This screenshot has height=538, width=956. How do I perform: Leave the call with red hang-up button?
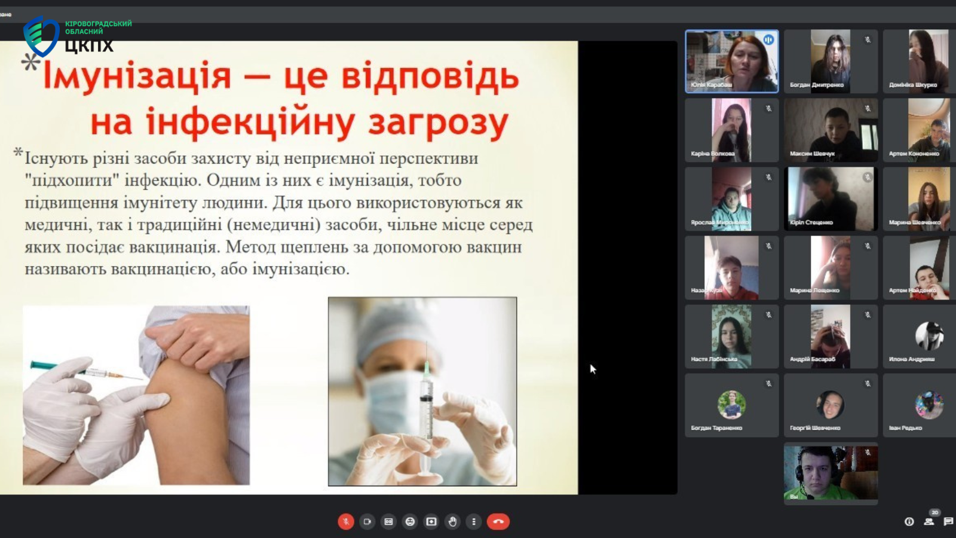(498, 522)
